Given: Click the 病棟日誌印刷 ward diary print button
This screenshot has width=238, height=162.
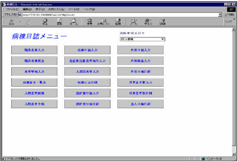Looking at the screenshot, I should pos(87,83).
